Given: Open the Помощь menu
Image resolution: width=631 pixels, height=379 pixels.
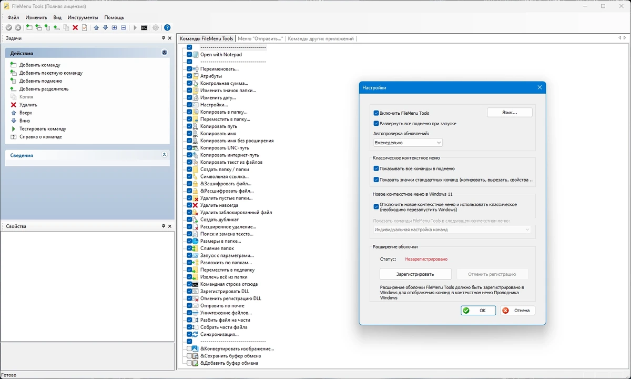Looking at the screenshot, I should pyautogui.click(x=114, y=17).
